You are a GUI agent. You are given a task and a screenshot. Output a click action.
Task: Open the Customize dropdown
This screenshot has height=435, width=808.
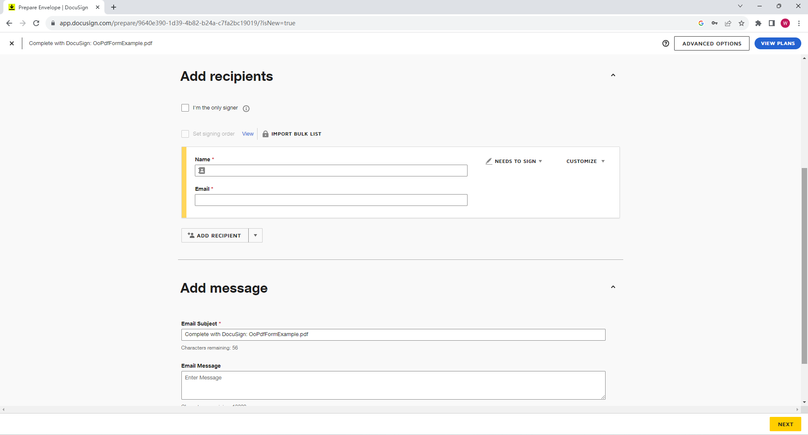[585, 161]
